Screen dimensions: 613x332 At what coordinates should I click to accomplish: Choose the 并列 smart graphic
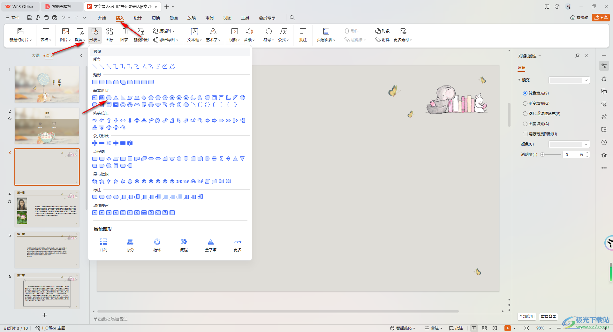pyautogui.click(x=103, y=245)
